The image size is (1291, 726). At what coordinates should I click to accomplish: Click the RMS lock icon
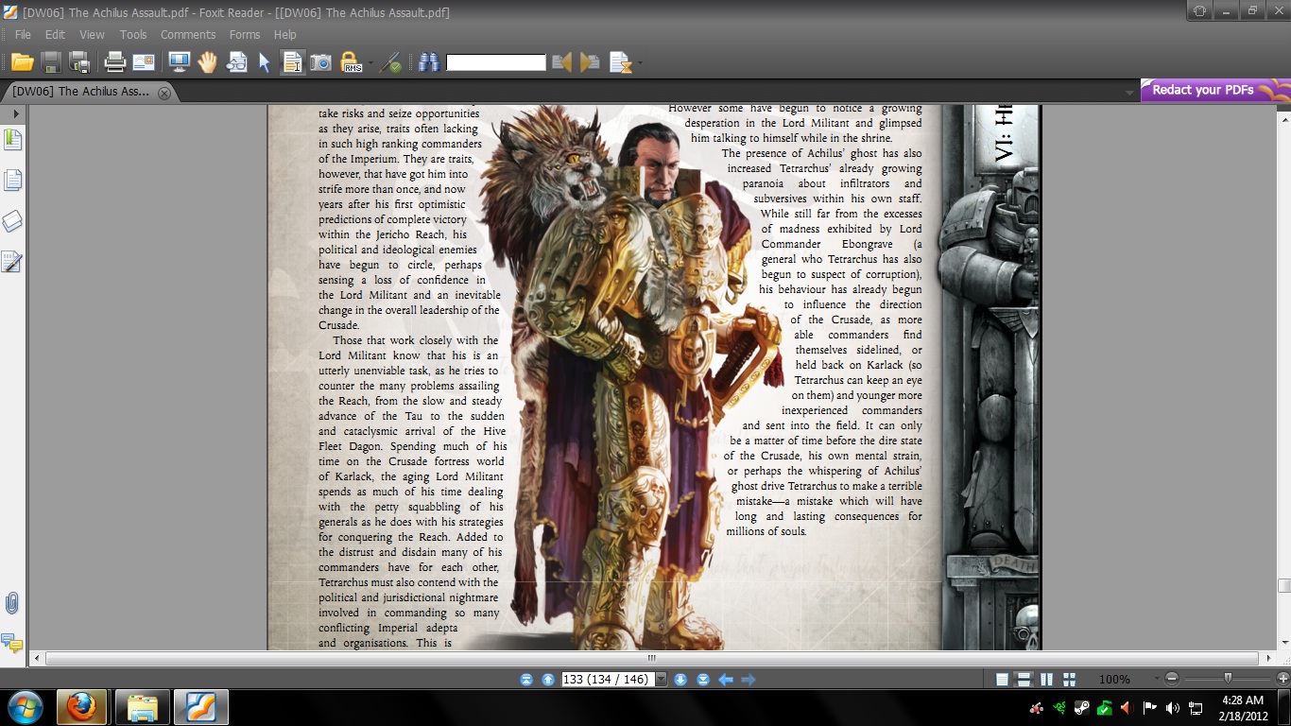351,62
